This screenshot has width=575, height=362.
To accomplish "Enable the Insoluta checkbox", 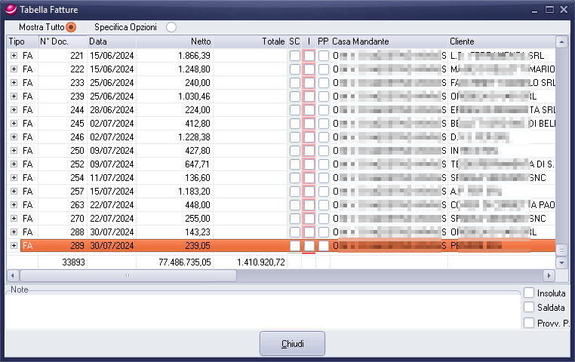I will coord(529,293).
